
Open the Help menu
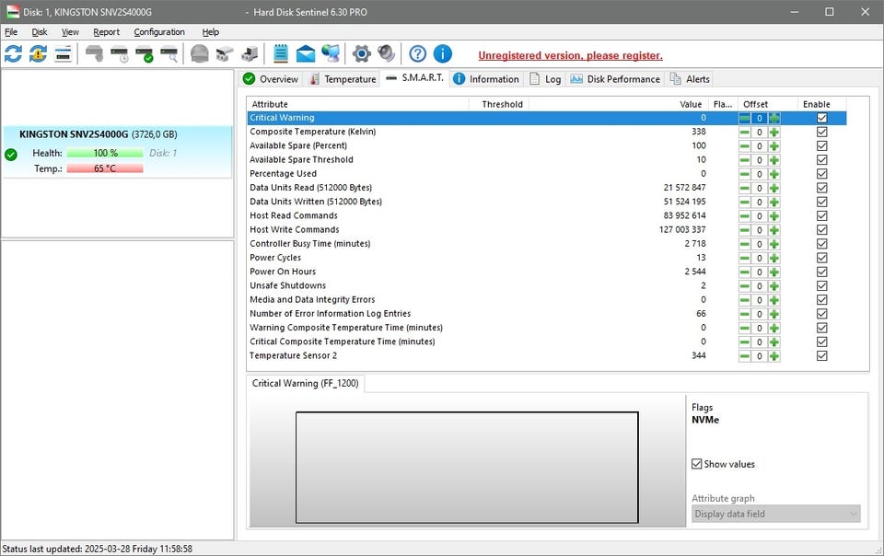(x=211, y=32)
